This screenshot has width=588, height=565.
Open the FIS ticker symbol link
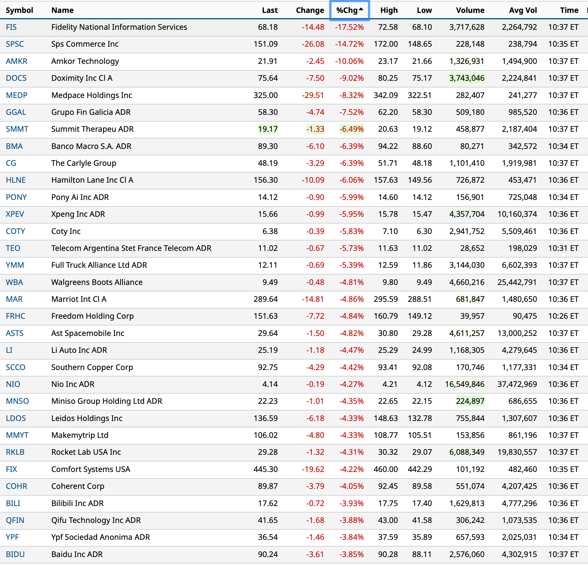11,27
